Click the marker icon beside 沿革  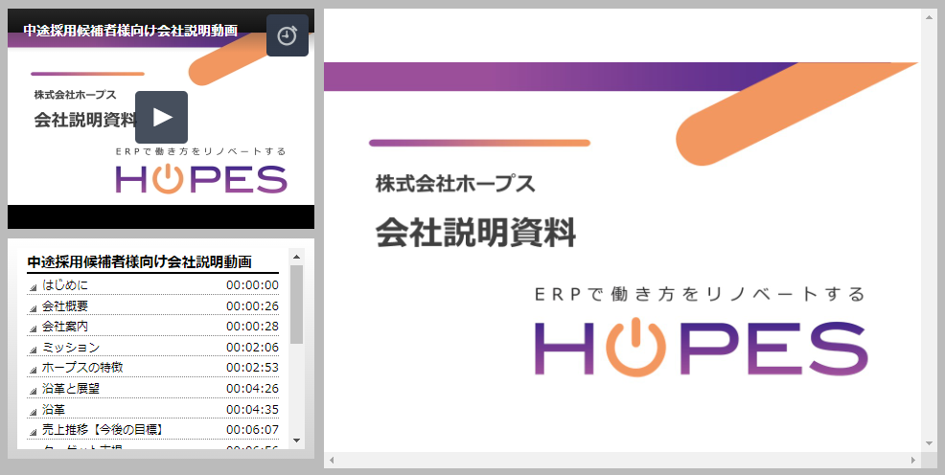click(34, 413)
